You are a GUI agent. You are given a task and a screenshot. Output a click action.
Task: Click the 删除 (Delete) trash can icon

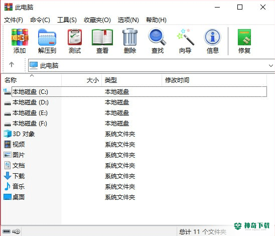(x=130, y=37)
